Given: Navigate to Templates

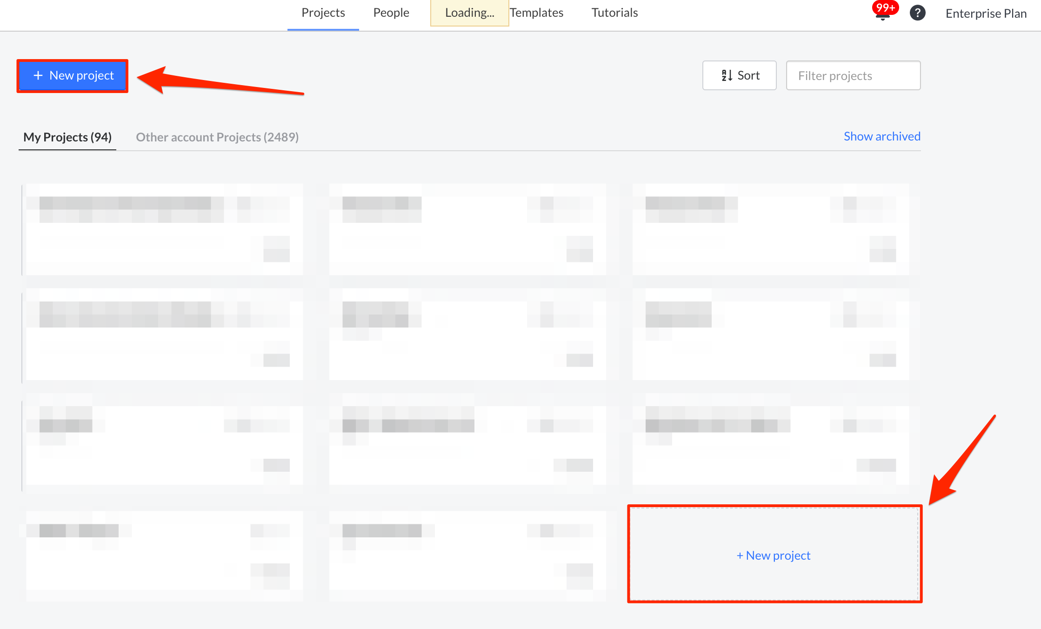Looking at the screenshot, I should (x=536, y=13).
